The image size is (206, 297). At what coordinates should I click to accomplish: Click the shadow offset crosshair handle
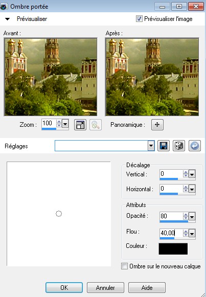tap(59, 214)
